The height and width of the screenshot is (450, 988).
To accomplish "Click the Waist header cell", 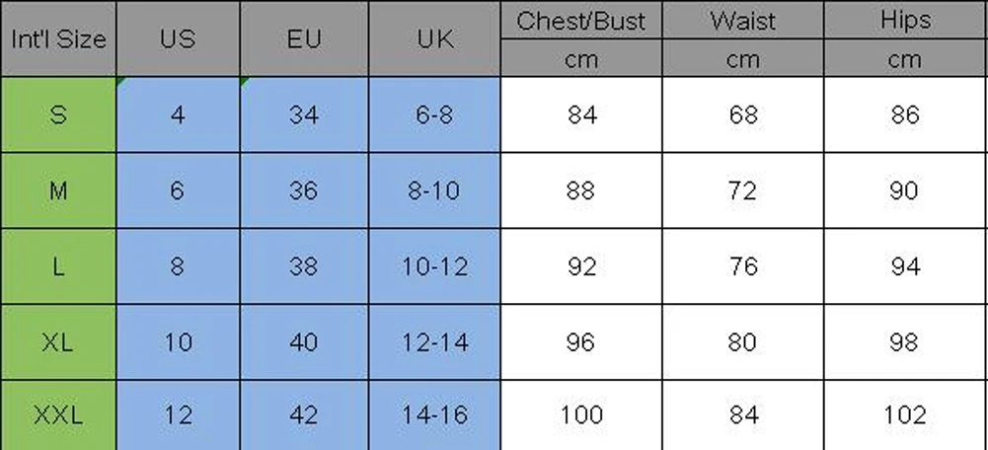I will pos(743,20).
